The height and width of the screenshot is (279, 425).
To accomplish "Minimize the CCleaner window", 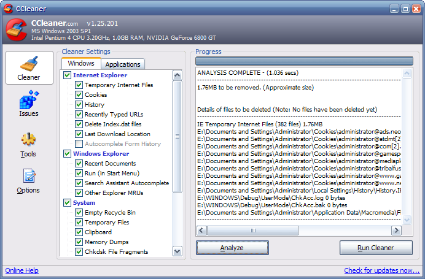I will pyautogui.click(x=394, y=9).
